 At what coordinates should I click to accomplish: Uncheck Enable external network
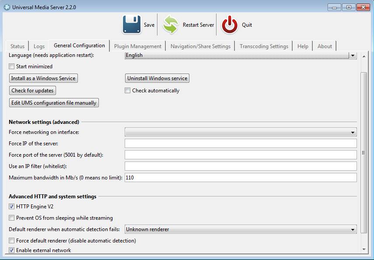11,250
